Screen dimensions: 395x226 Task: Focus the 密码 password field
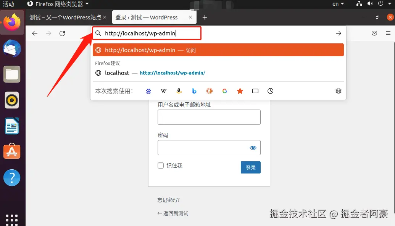[x=209, y=148]
